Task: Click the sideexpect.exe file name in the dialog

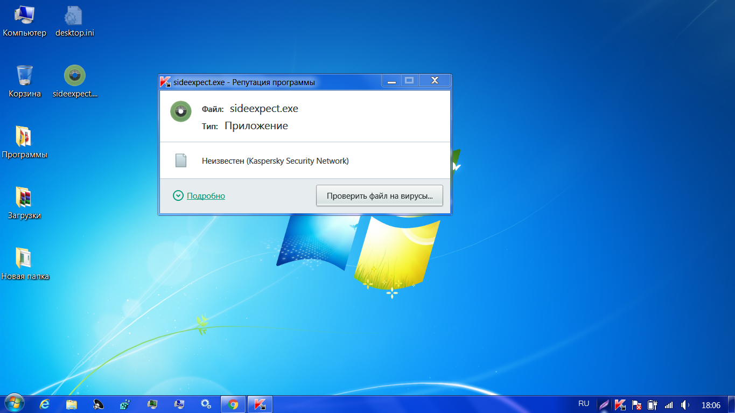Action: pyautogui.click(x=264, y=109)
